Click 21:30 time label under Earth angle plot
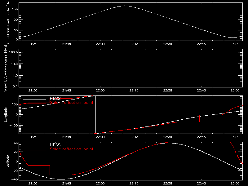 33,44
